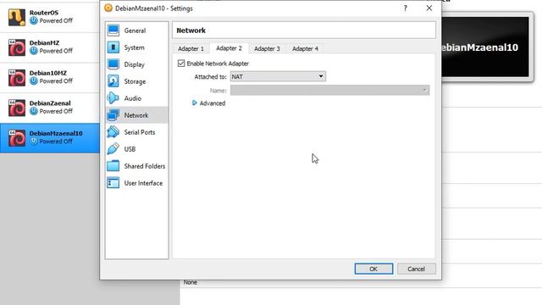Select the System chip icon

(x=113, y=47)
